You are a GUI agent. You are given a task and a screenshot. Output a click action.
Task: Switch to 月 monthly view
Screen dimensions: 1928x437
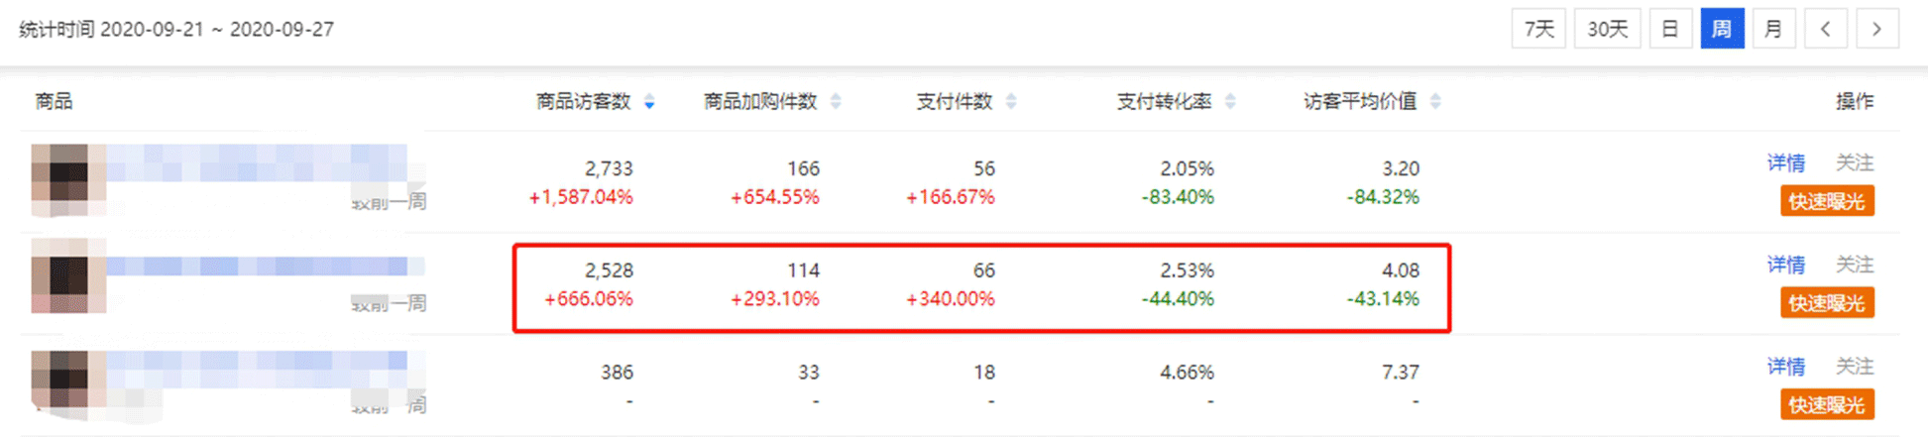(x=1773, y=29)
